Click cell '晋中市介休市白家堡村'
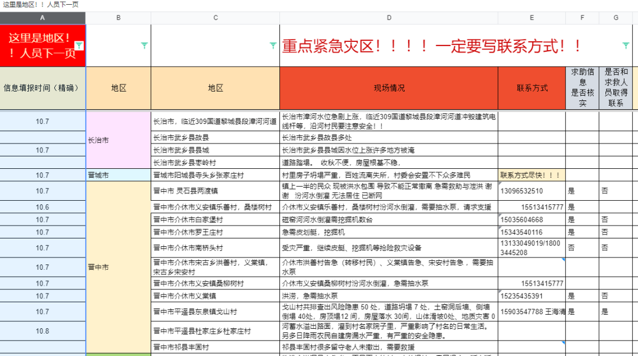This screenshot has height=356, width=638. coord(215,220)
